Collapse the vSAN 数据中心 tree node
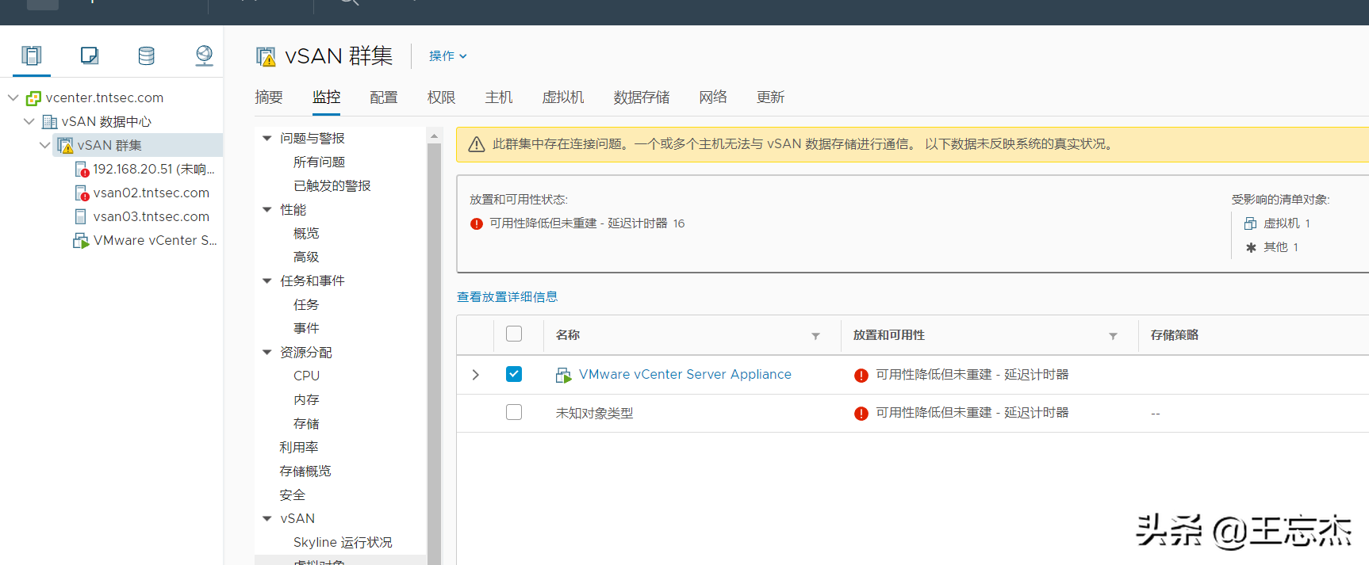 click(29, 121)
